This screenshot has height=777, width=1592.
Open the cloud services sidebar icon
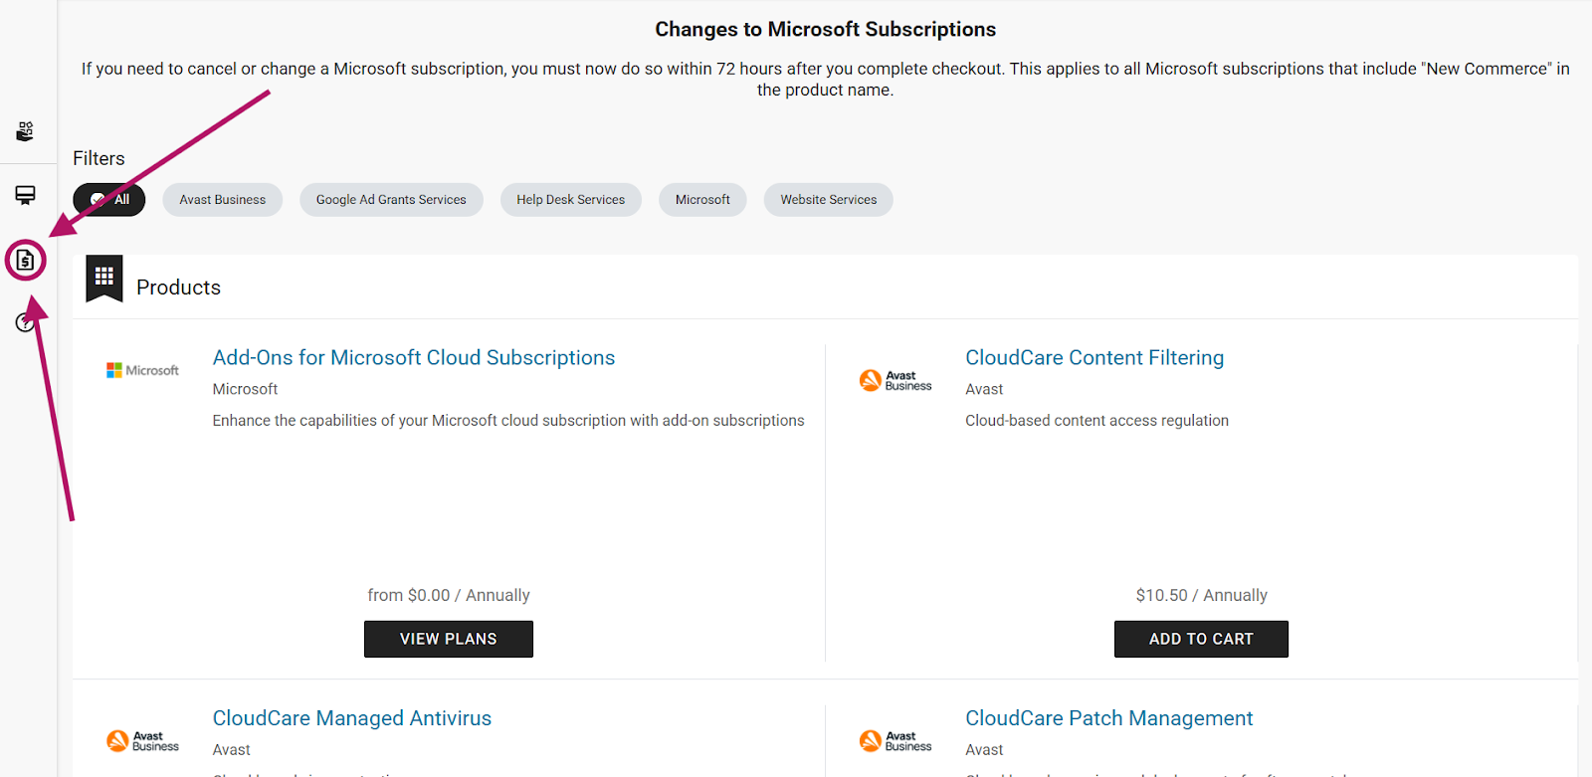25,131
